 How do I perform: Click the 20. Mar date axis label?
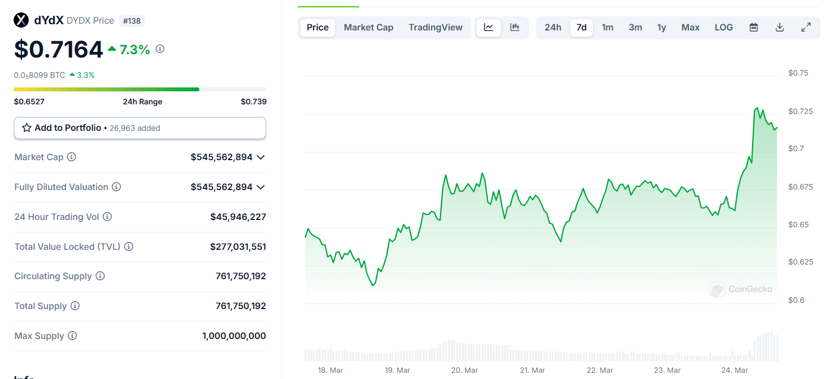tap(465, 371)
